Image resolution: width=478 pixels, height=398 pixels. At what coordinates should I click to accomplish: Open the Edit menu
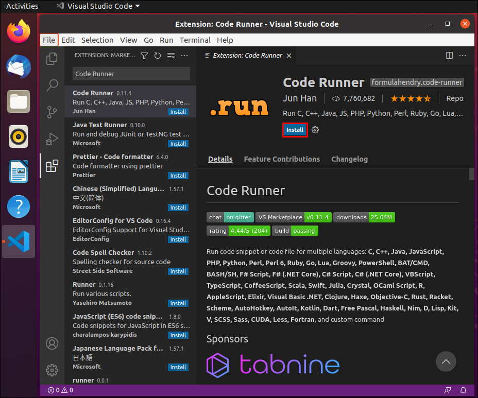pos(68,40)
